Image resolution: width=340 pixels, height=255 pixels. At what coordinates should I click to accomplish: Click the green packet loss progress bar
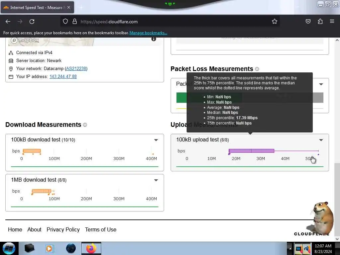(x=181, y=98)
